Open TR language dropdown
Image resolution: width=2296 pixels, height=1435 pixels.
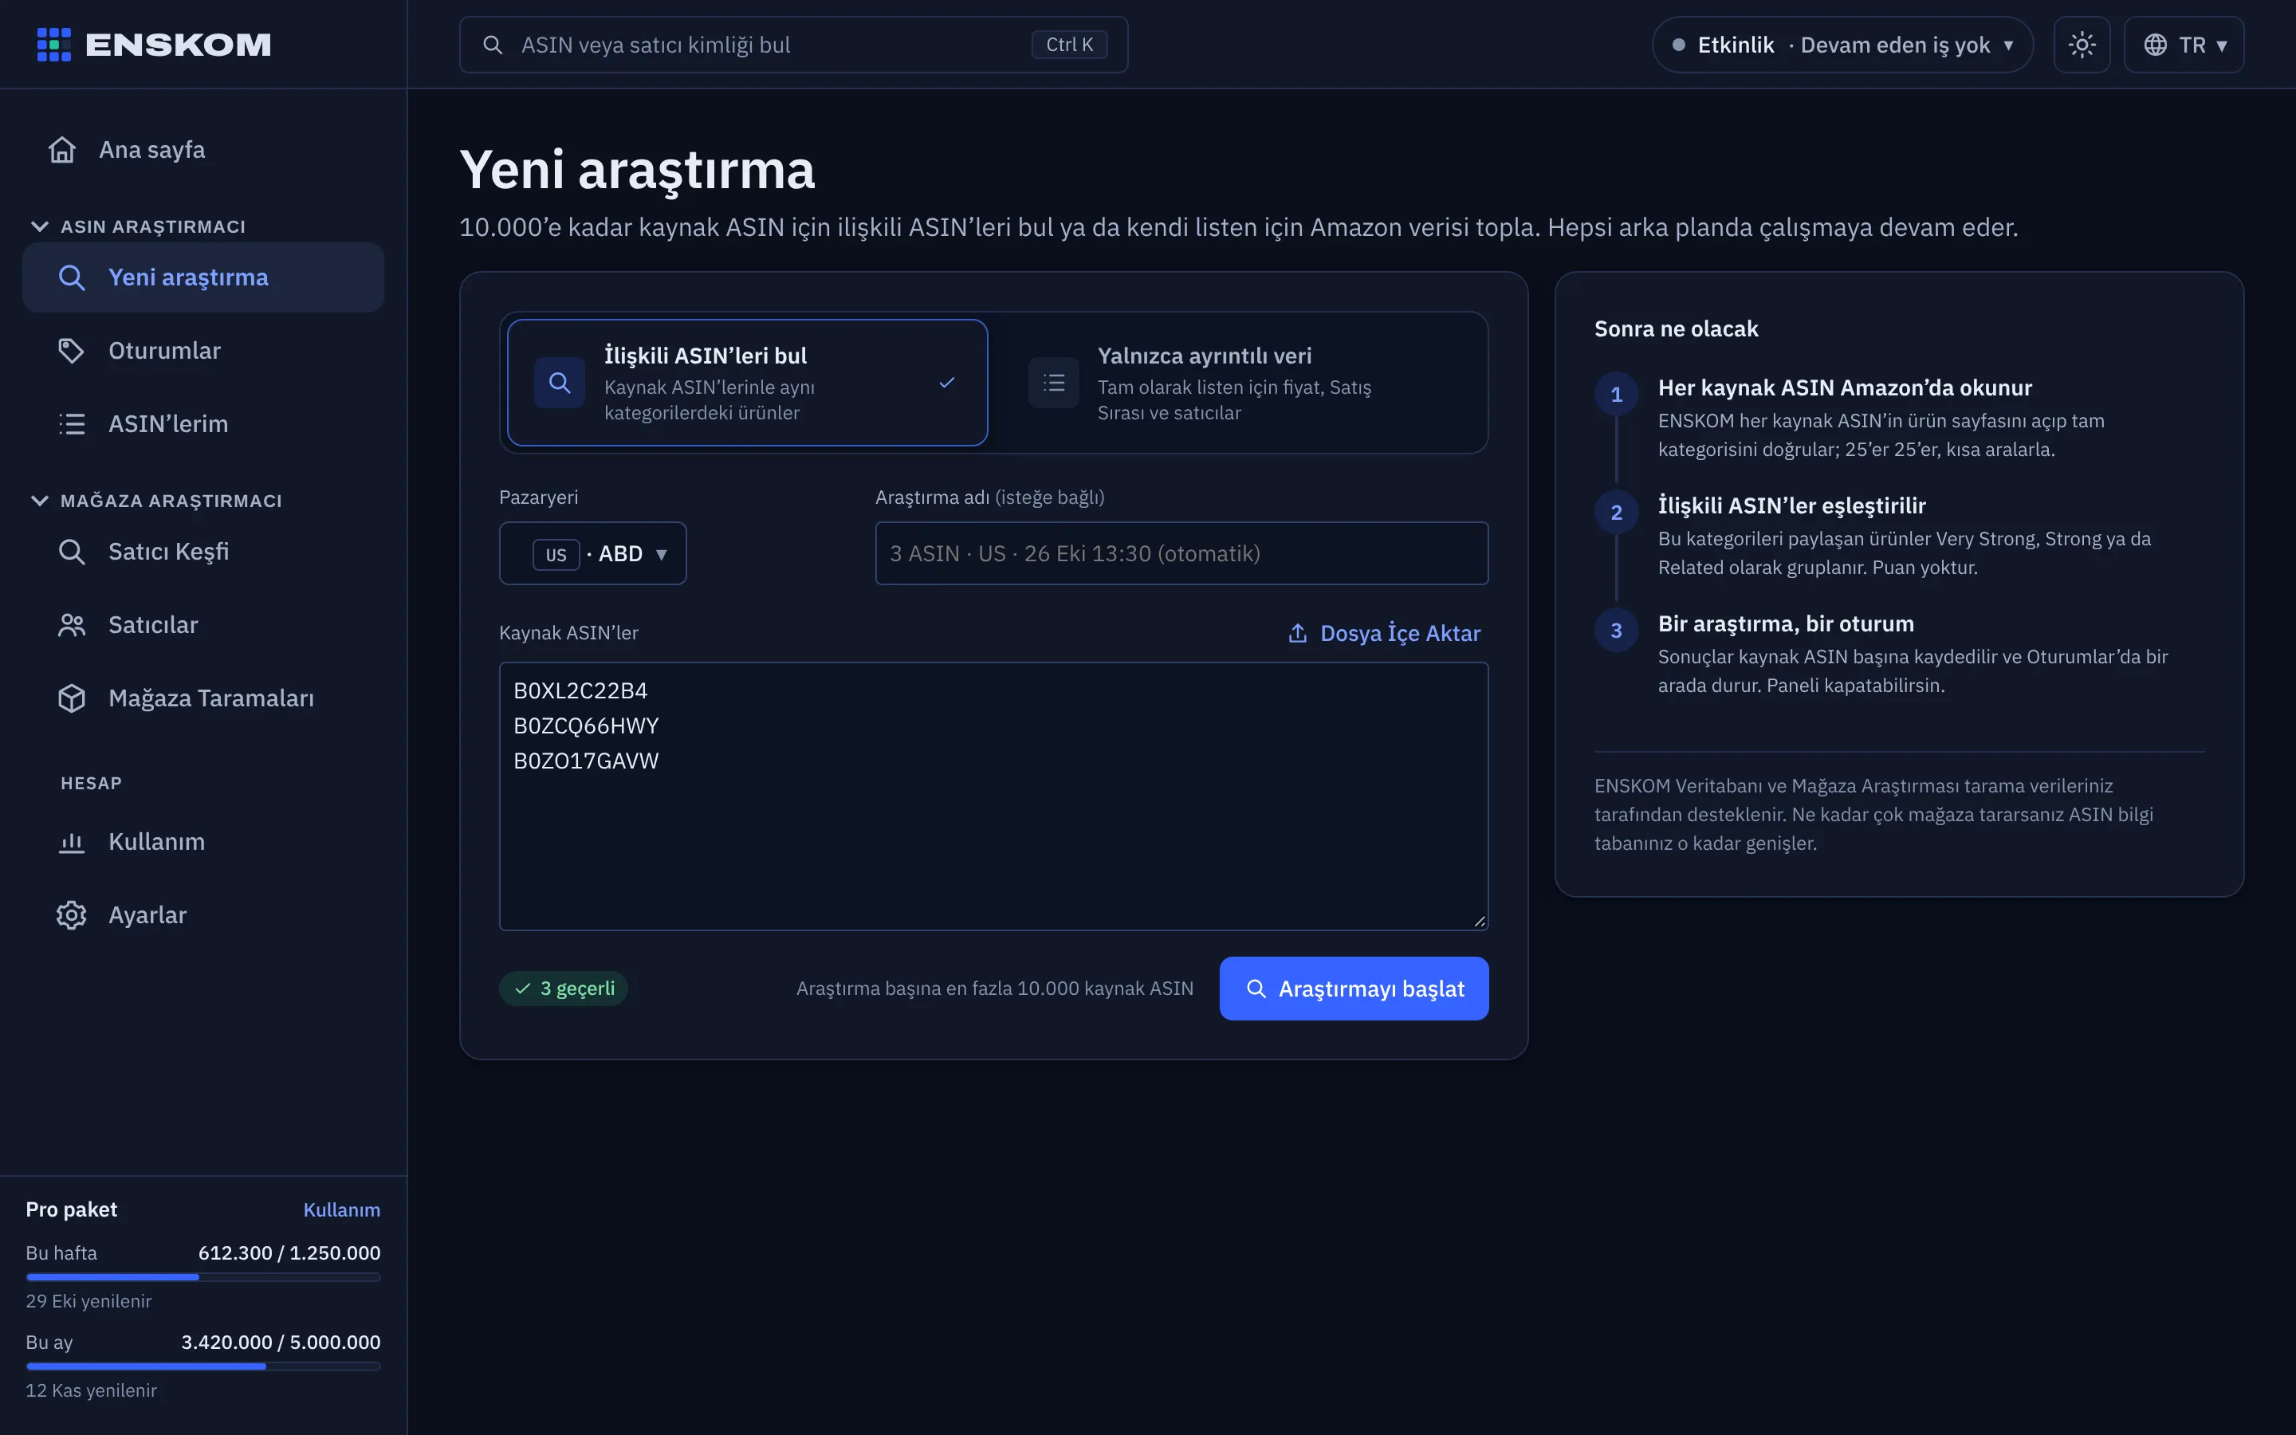click(2183, 45)
